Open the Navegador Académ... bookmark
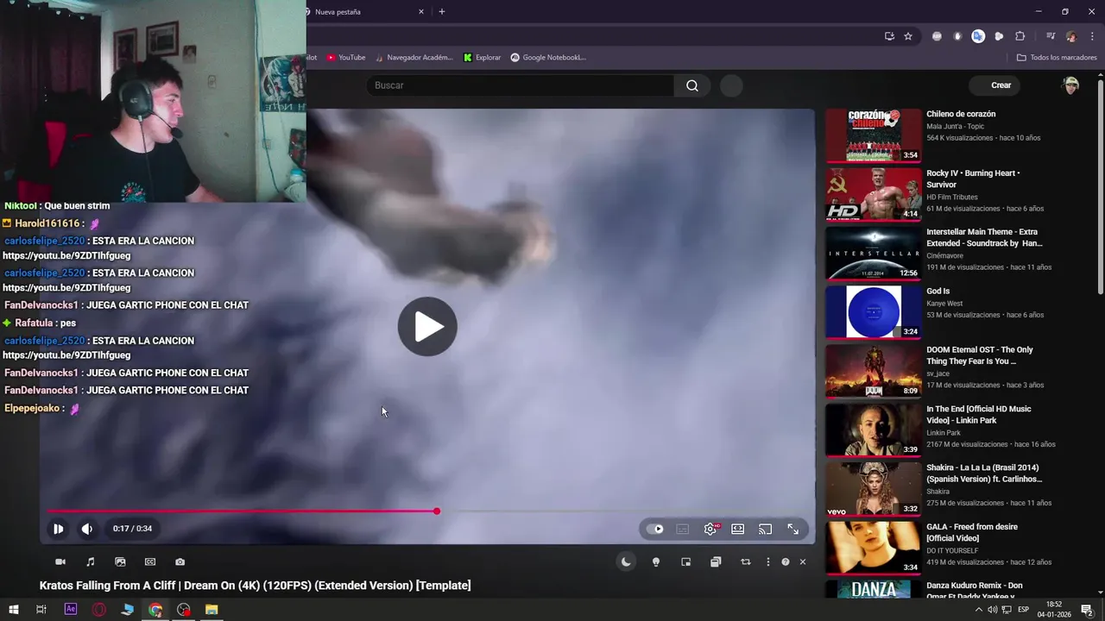 pyautogui.click(x=414, y=58)
